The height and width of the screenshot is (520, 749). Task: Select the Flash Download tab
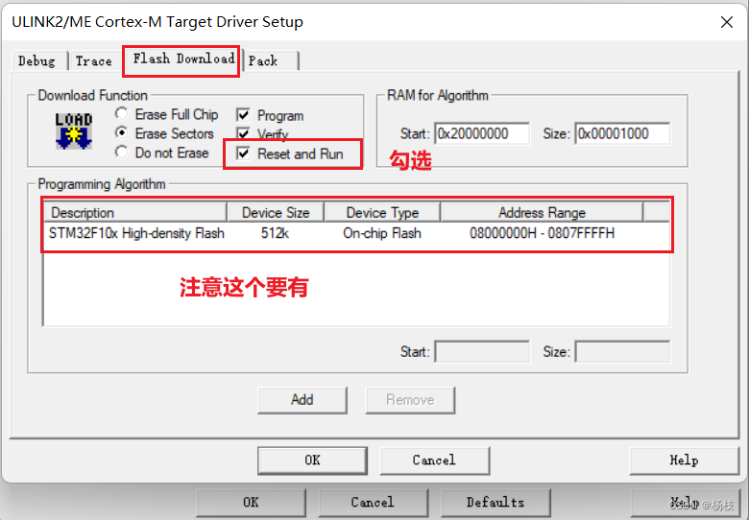(183, 59)
